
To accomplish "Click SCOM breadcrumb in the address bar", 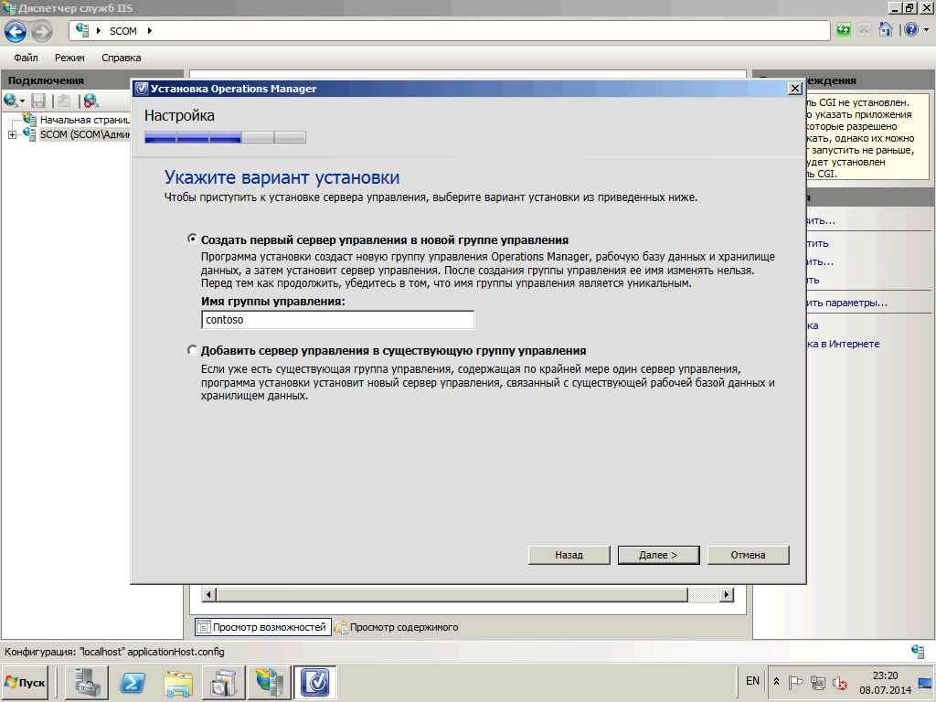I will pyautogui.click(x=123, y=31).
